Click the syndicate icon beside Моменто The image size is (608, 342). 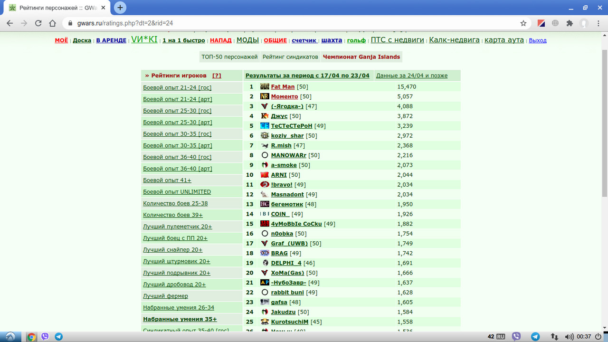click(x=265, y=96)
